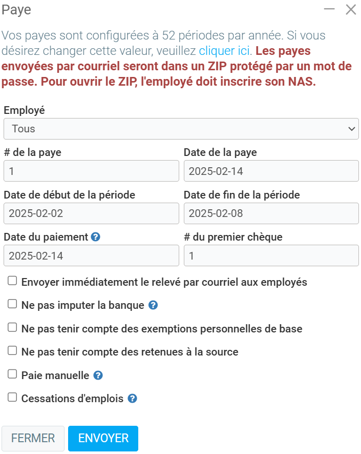Show help for Cessations d'emplois
361x454 pixels.
pos(132,399)
